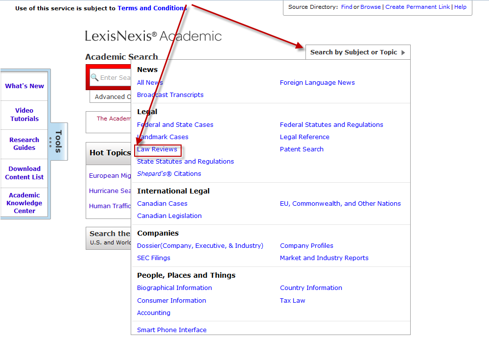The image size is (489, 337).
Task: Select Landmark Cases
Action: pyautogui.click(x=163, y=137)
